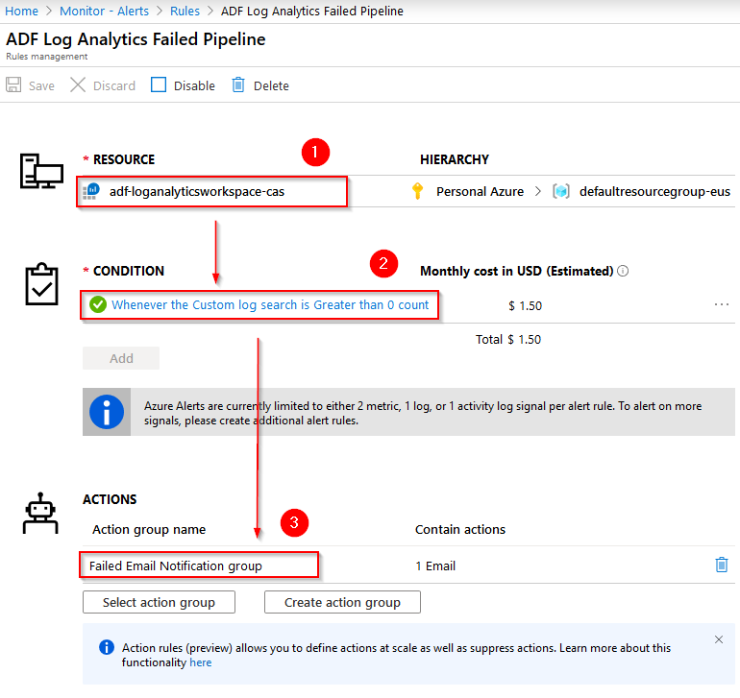
Task: Click the Discard label in toolbar
Action: [114, 85]
